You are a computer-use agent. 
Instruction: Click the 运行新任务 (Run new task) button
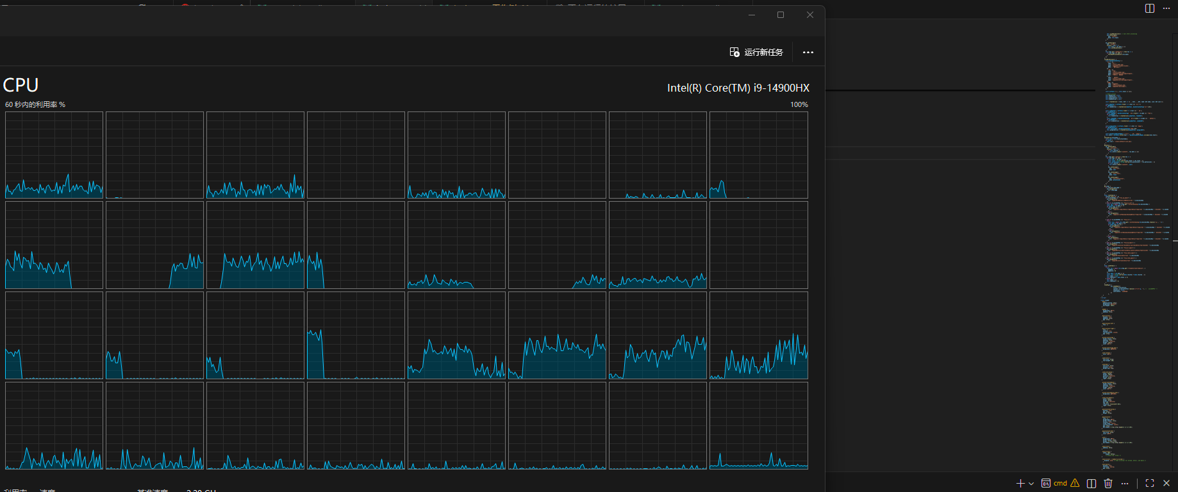pos(757,52)
